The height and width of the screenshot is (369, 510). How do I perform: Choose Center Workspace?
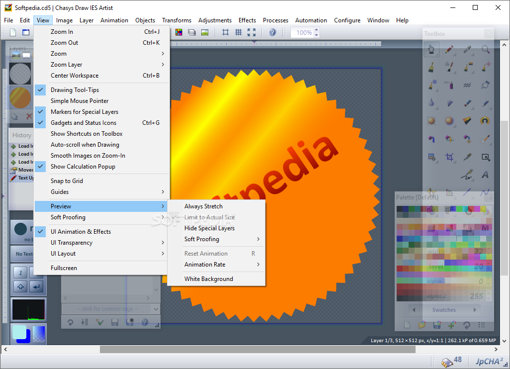point(102,75)
